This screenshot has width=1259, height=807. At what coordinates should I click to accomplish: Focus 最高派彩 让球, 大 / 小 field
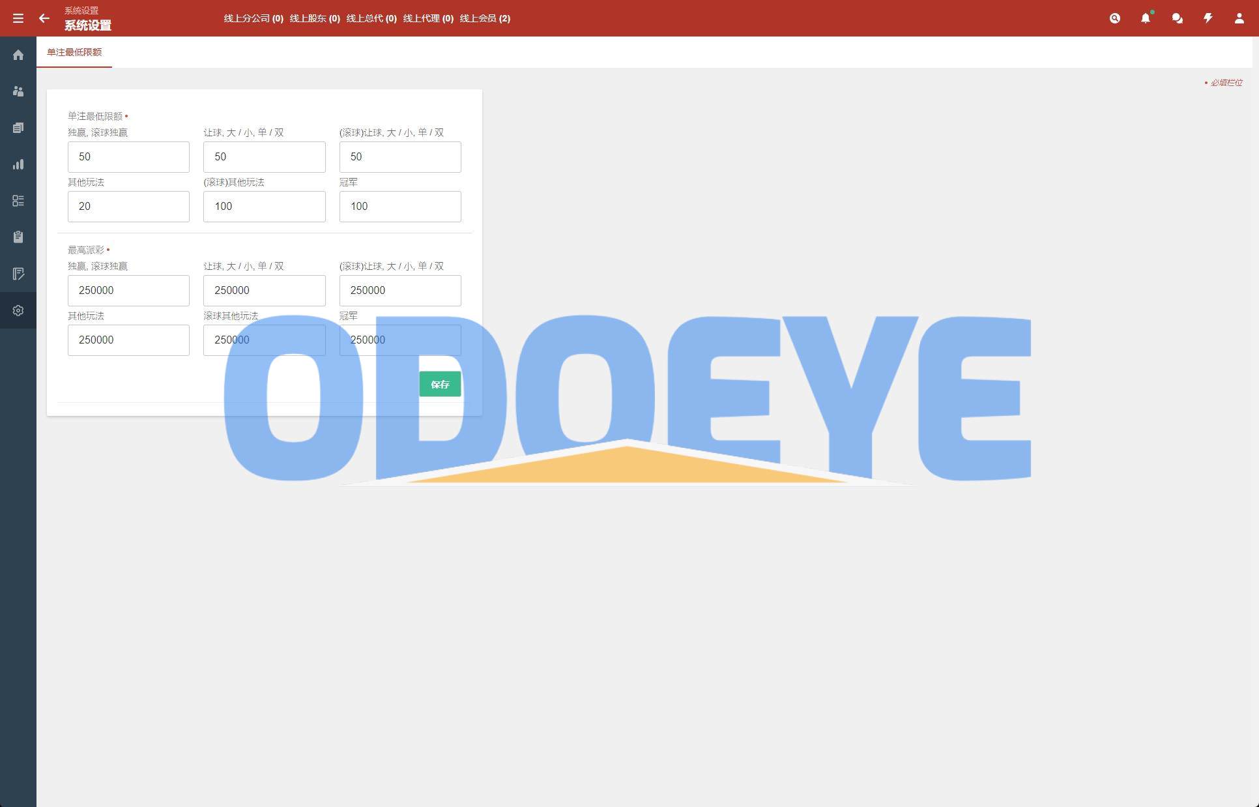[x=265, y=291]
